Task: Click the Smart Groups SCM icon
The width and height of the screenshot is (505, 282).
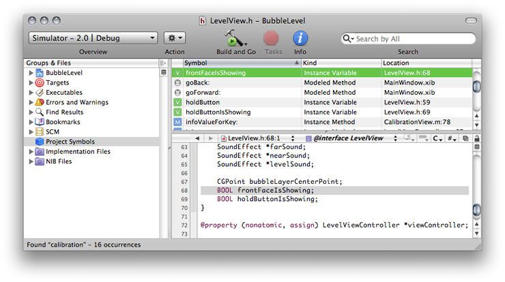Action: [x=40, y=132]
